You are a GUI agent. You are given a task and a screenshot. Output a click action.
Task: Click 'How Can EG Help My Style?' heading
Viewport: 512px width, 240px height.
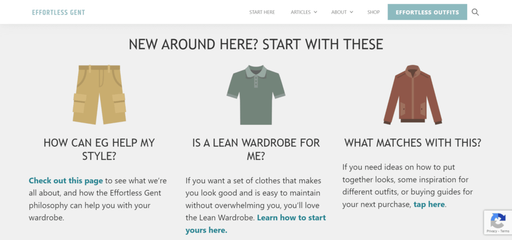point(99,149)
